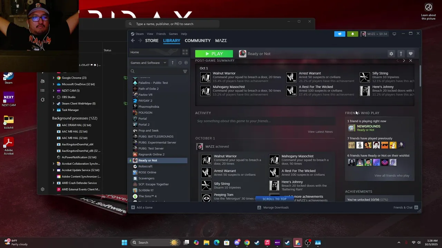
Task: Open the Steam announcements megaphone button
Action: click(x=340, y=34)
